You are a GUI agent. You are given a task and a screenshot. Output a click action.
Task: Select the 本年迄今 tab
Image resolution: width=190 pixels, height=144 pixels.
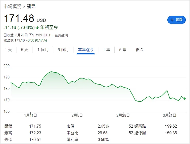[86, 50]
